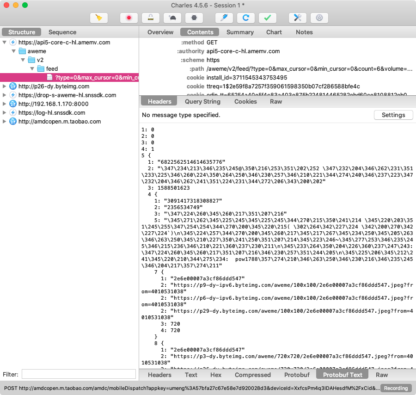Screen dimensions: 416x395
Task: Click the feed folder icon
Action: coord(41,68)
